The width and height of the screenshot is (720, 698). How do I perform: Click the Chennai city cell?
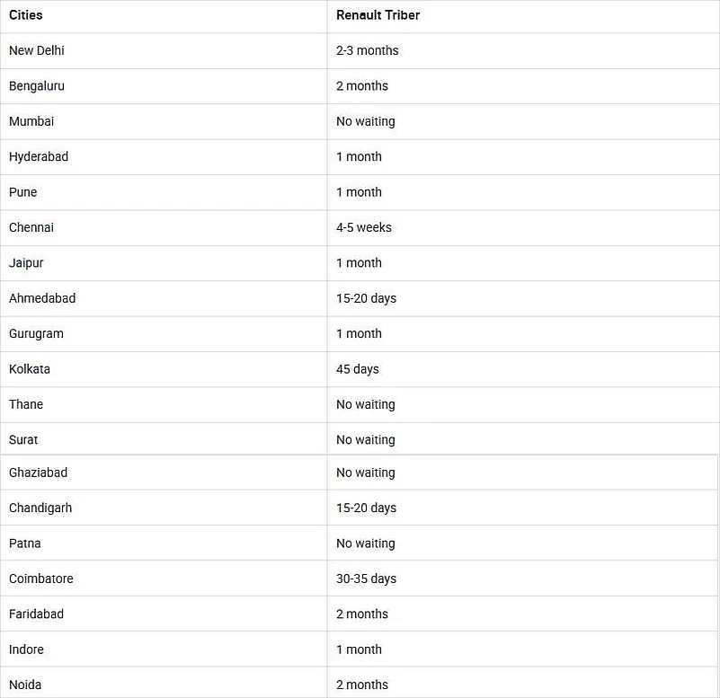point(31,227)
